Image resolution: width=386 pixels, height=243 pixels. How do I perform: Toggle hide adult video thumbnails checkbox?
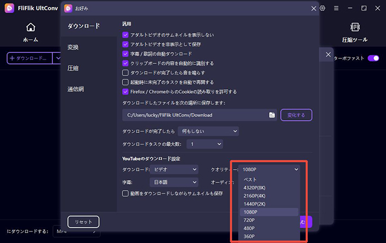click(x=125, y=35)
